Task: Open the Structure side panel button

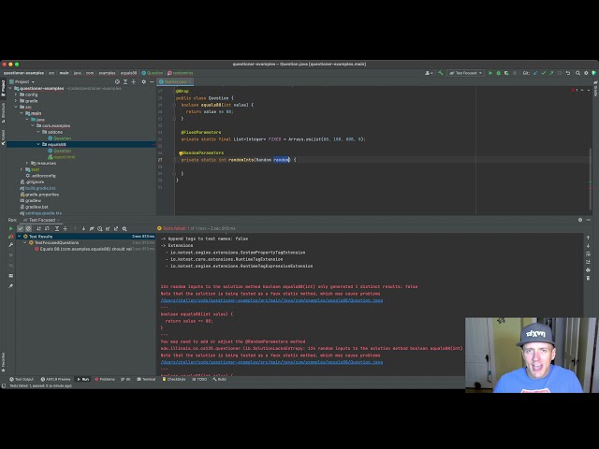Action: (x=3, y=112)
